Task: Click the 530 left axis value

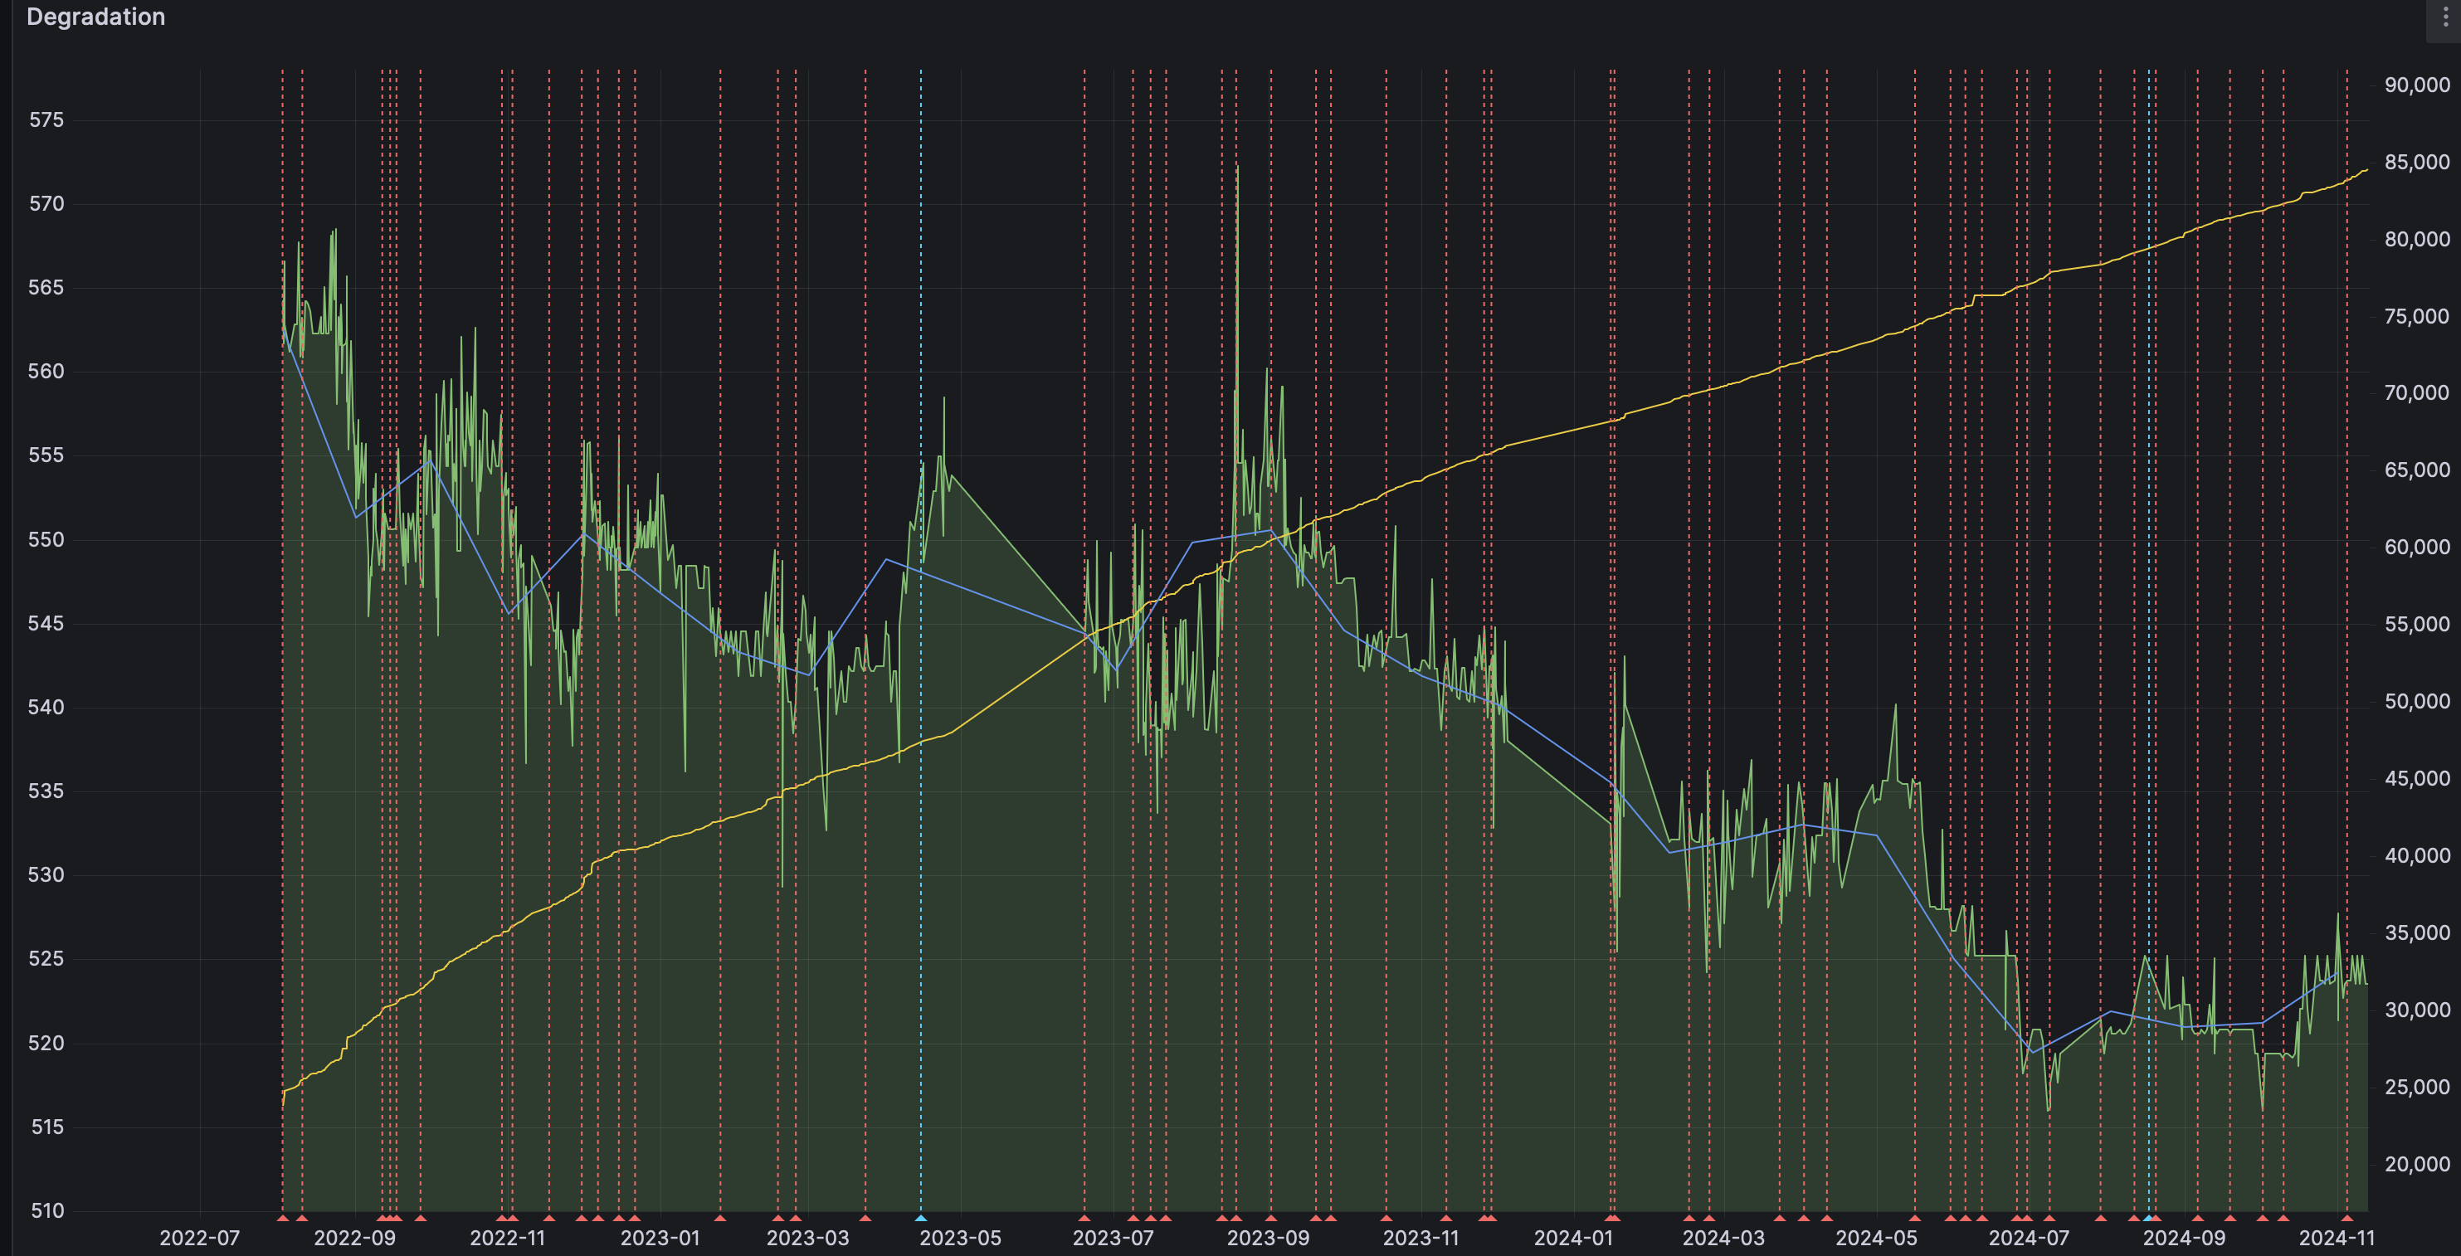Action: (x=46, y=875)
